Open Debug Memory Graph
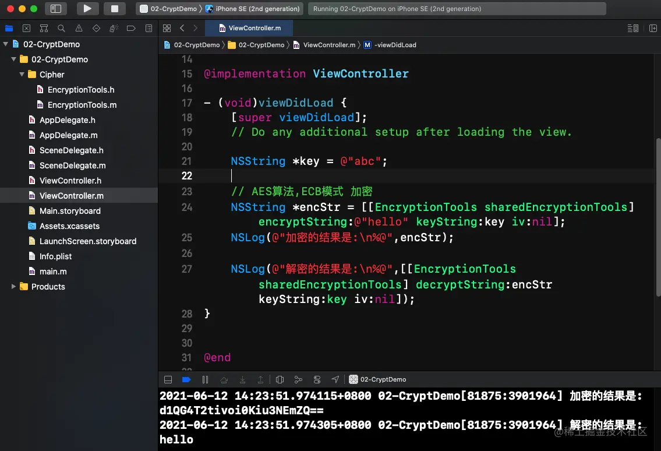 pyautogui.click(x=298, y=379)
